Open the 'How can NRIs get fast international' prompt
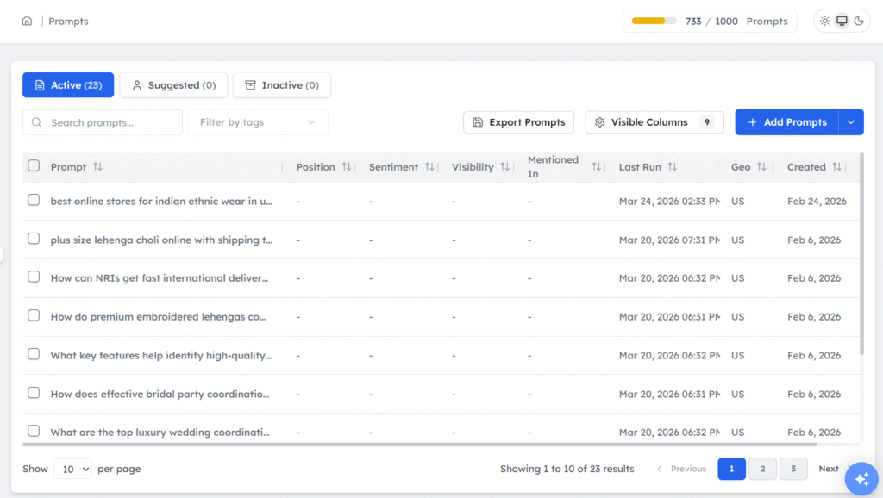Image resolution: width=883 pixels, height=498 pixels. [x=160, y=278]
